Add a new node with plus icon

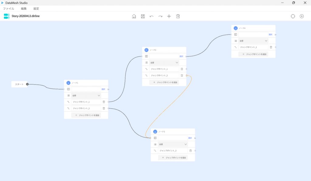(169, 16)
